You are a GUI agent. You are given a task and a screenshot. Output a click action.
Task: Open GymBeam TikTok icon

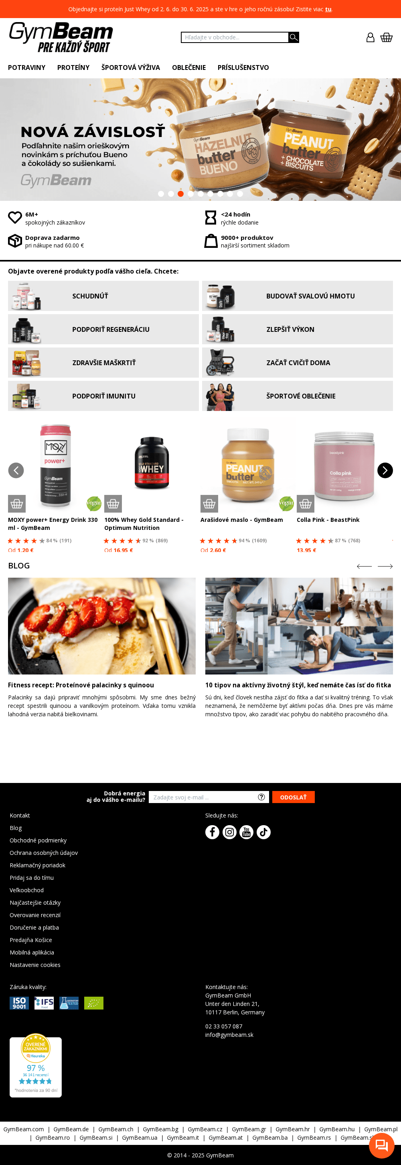click(264, 832)
